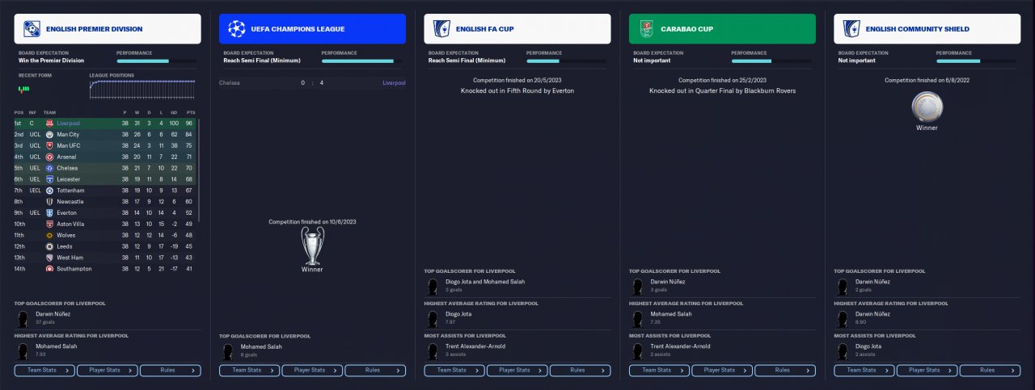Open Rules in FA Cup panel

coord(581,371)
